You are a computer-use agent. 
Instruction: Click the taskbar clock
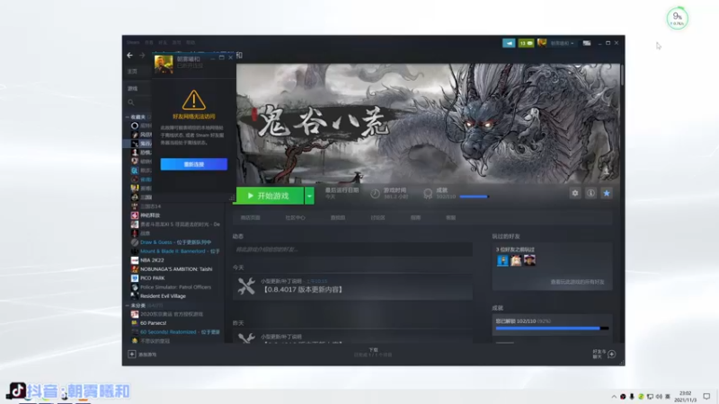pos(685,396)
